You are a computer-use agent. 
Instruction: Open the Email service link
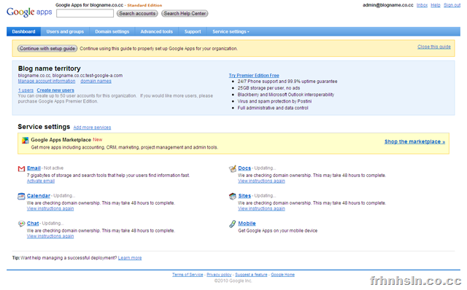click(x=34, y=168)
